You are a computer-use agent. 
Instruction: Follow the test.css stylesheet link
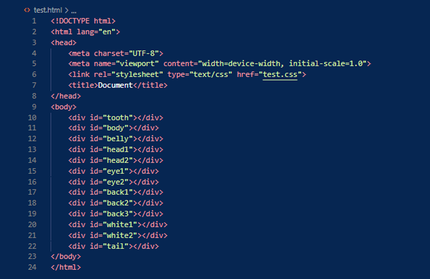[x=280, y=75]
